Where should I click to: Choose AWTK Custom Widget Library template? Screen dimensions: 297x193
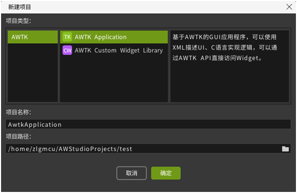114,51
